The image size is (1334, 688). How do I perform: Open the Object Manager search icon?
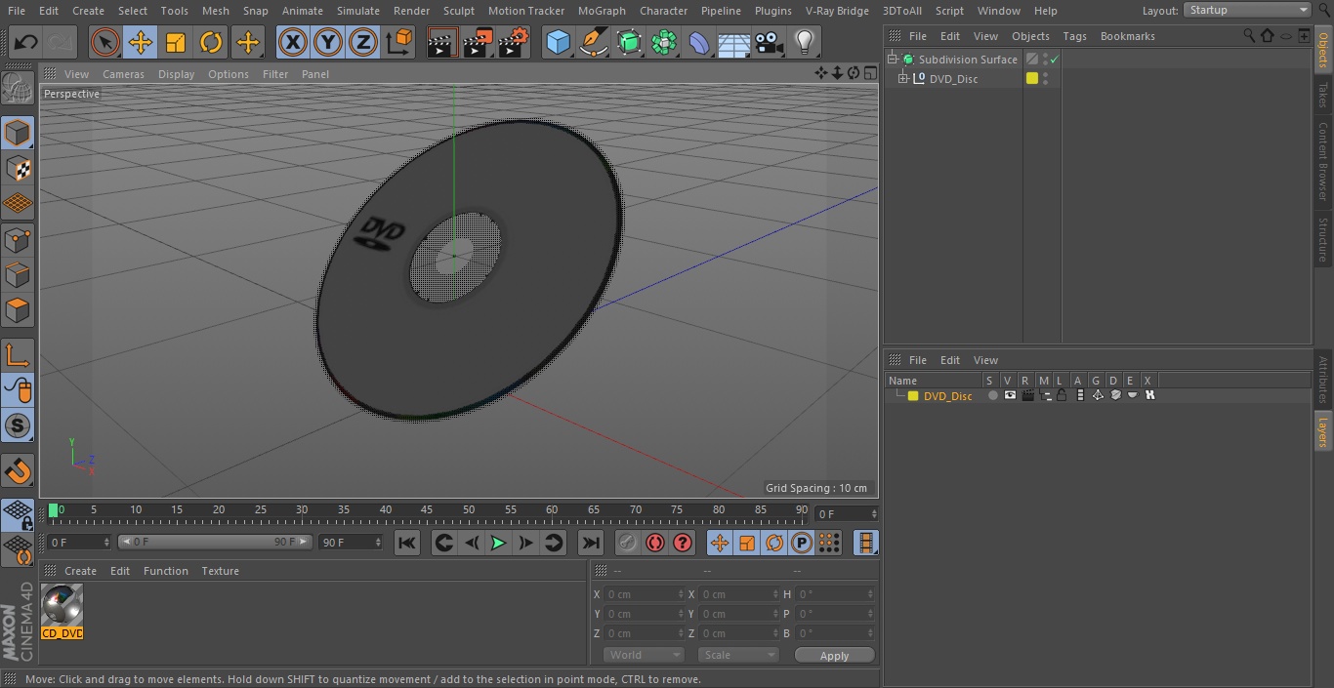[1249, 35]
